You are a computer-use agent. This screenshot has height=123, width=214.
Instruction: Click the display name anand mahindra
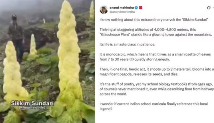click(122, 8)
